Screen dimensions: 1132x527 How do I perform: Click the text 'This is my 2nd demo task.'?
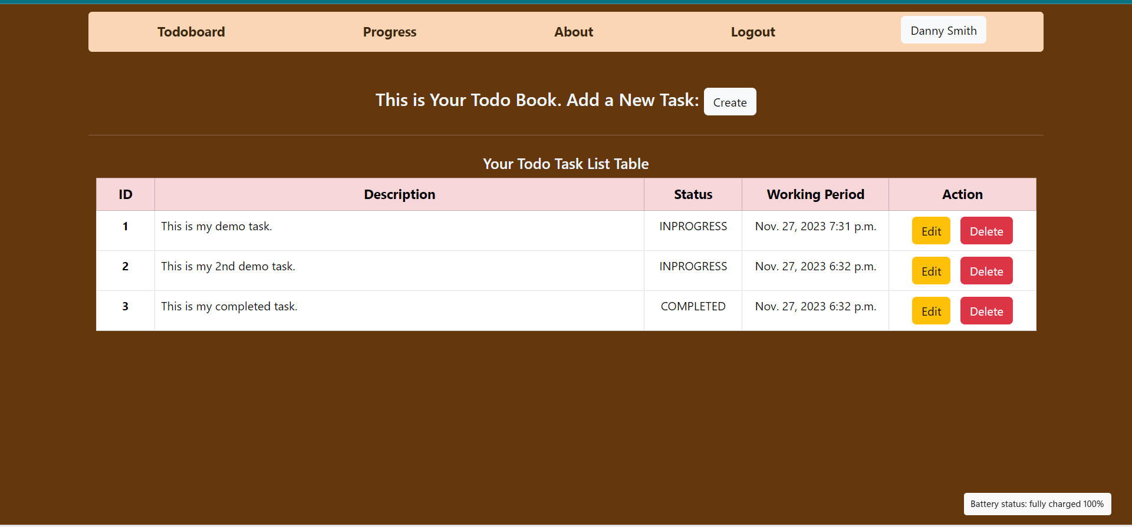coord(228,267)
